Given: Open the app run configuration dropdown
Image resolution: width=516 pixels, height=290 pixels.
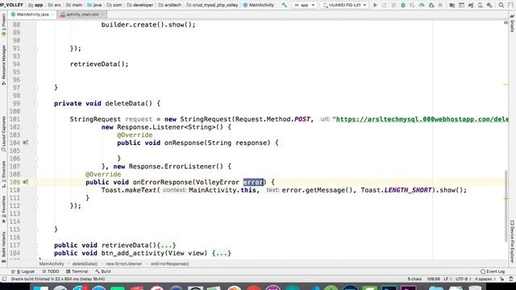Looking at the screenshot, I should point(305,5).
